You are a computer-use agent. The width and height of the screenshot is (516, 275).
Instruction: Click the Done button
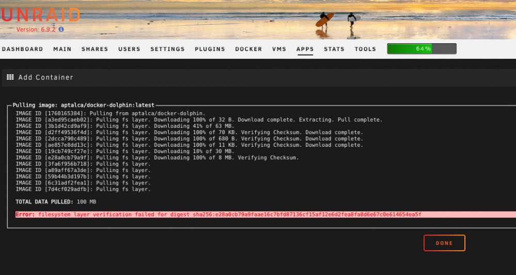[444, 243]
